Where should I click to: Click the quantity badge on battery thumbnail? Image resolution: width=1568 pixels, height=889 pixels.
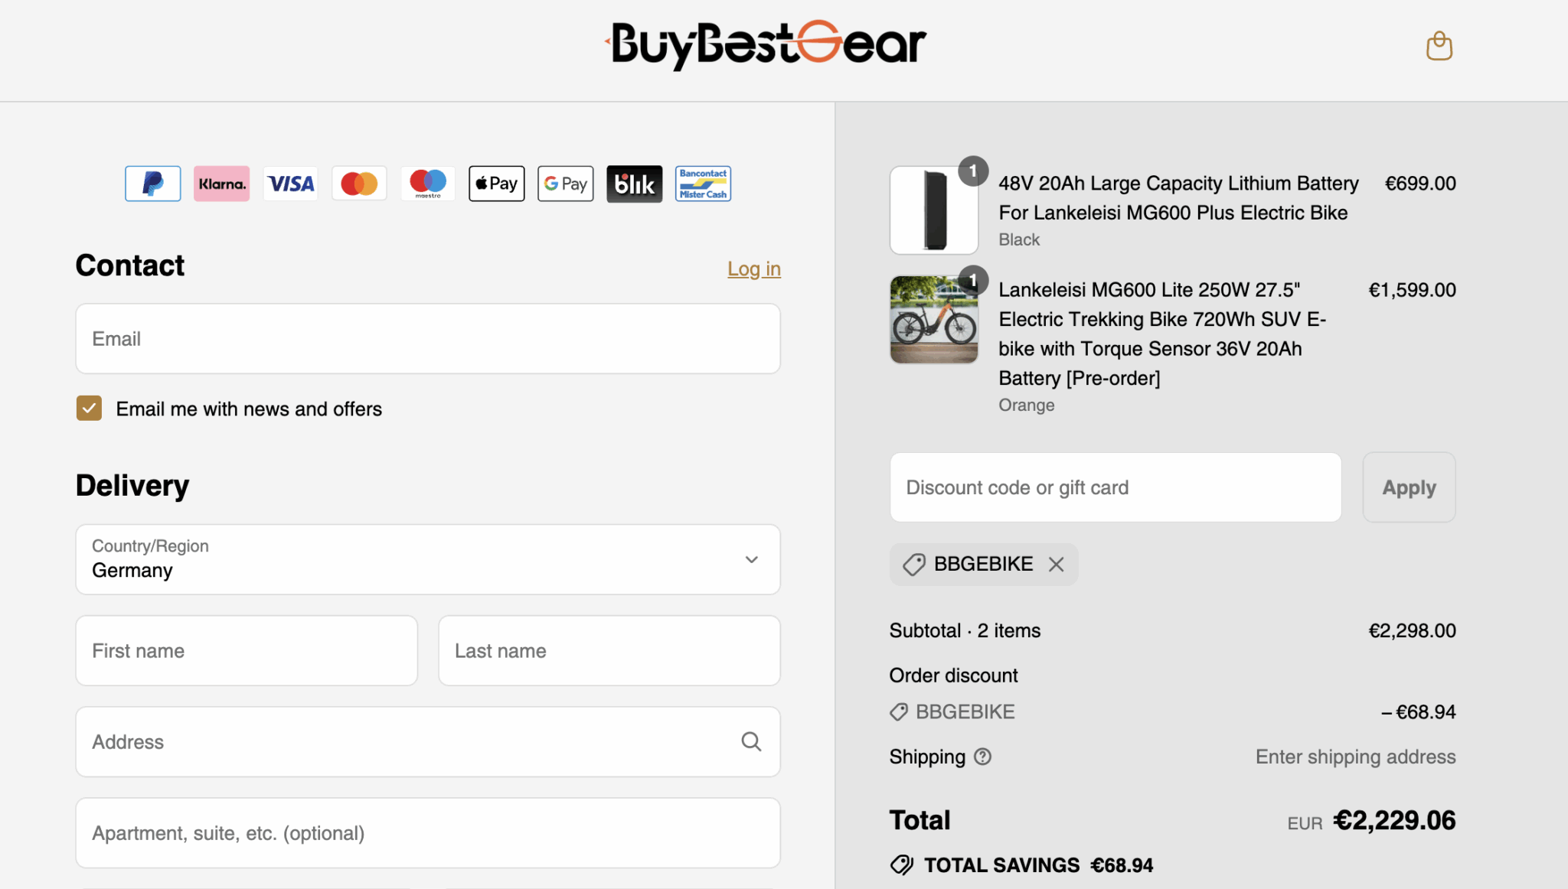click(x=973, y=171)
